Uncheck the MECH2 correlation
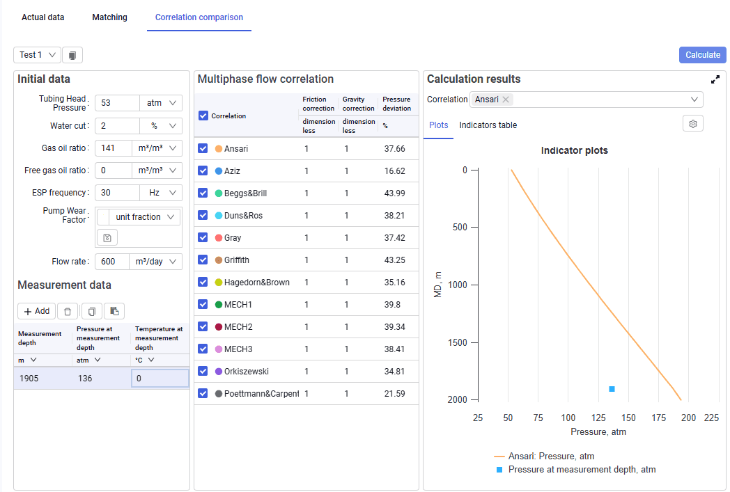Screen dimensions: 730x492 (x=203, y=326)
